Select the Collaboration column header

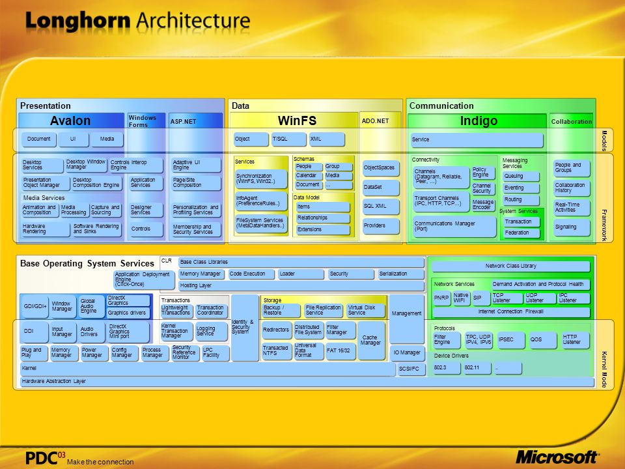tap(571, 121)
